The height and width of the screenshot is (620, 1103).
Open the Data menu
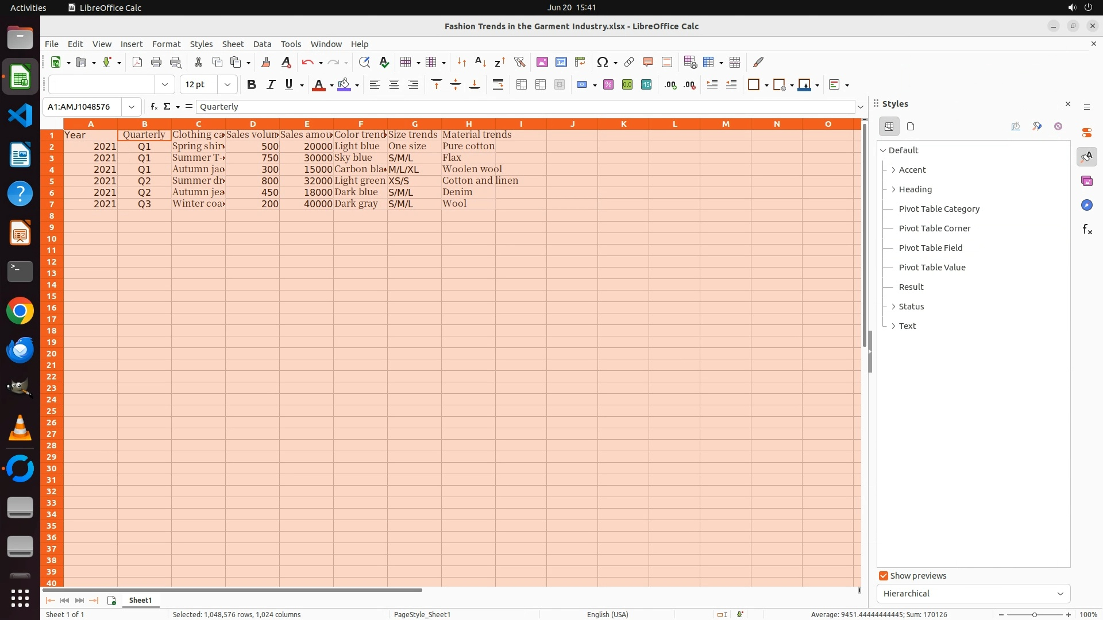(262, 44)
